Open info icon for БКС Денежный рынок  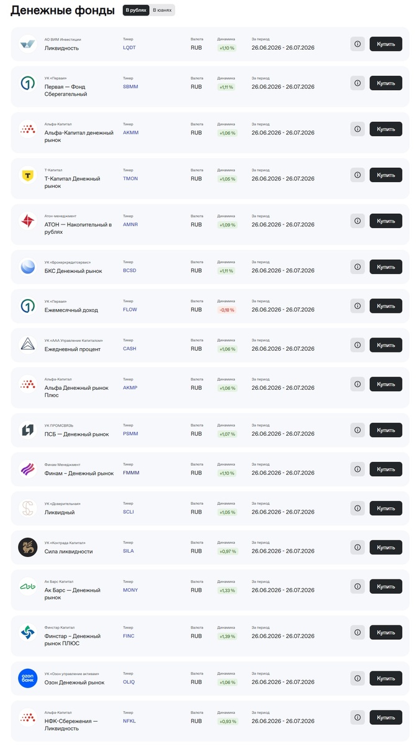click(x=357, y=267)
